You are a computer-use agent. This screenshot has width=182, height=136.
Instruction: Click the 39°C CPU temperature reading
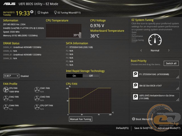click(76, 35)
